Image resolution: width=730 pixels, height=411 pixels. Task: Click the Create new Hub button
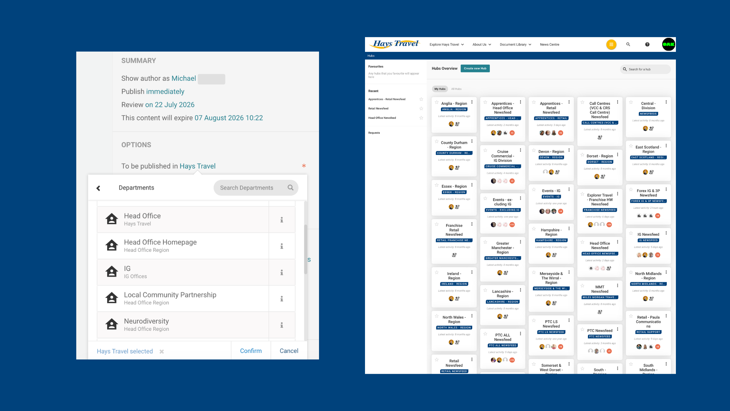point(475,68)
